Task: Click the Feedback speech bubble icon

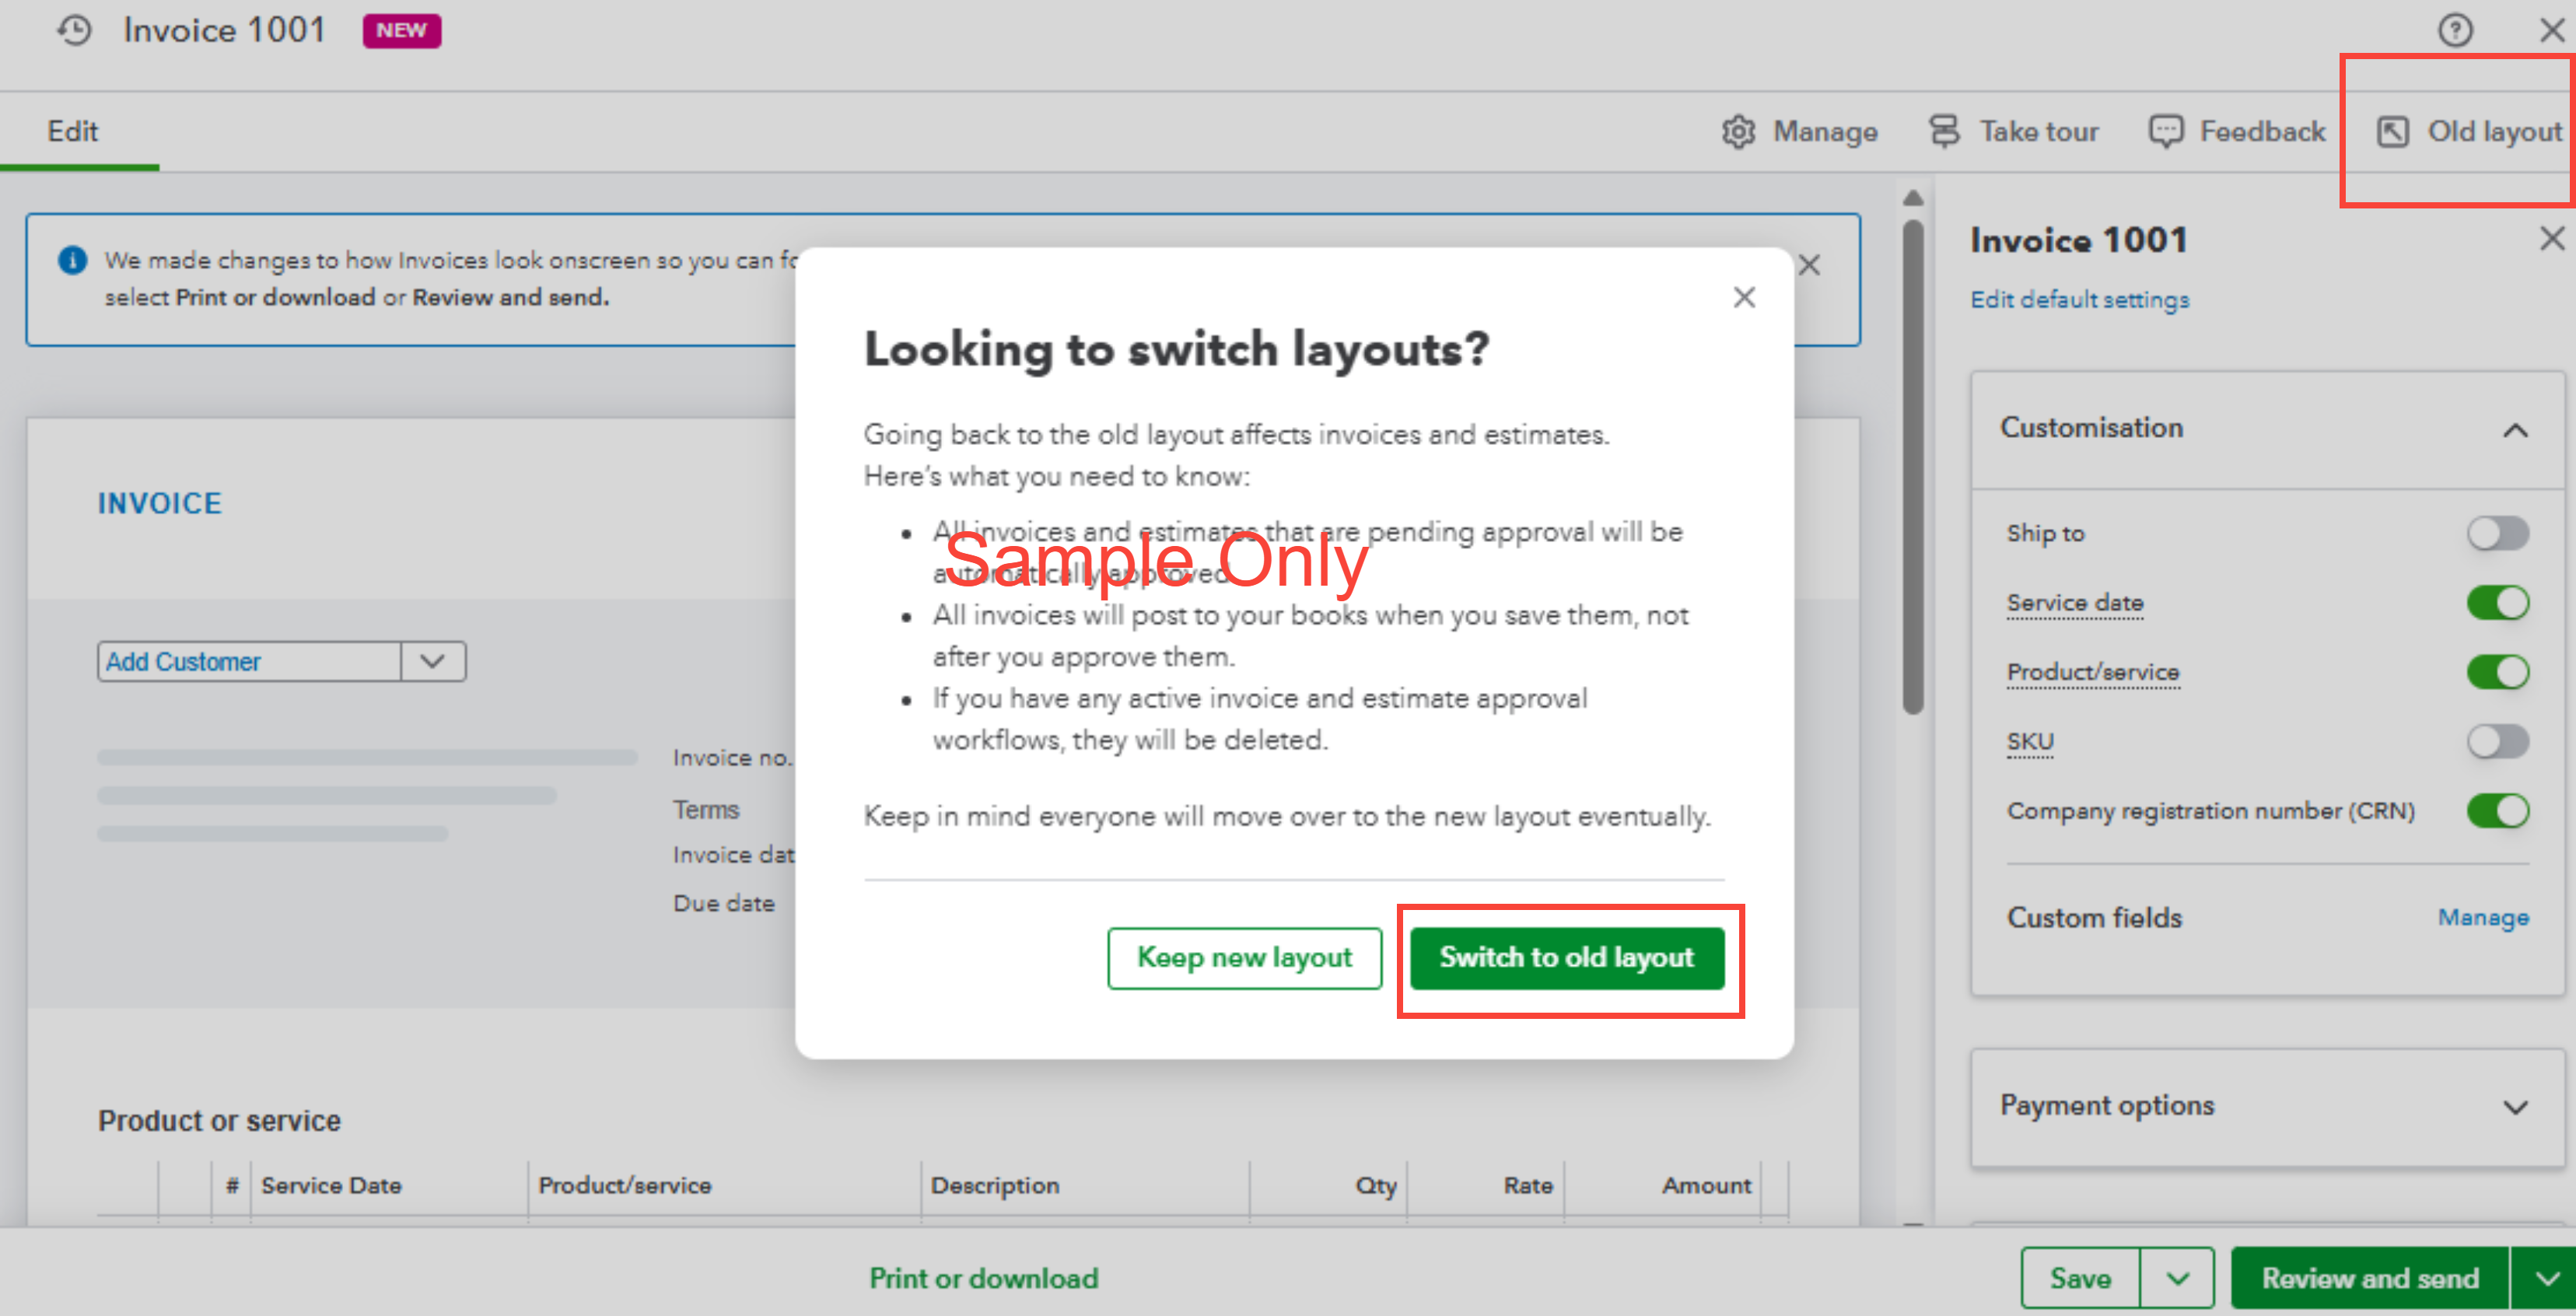Action: tap(2166, 132)
